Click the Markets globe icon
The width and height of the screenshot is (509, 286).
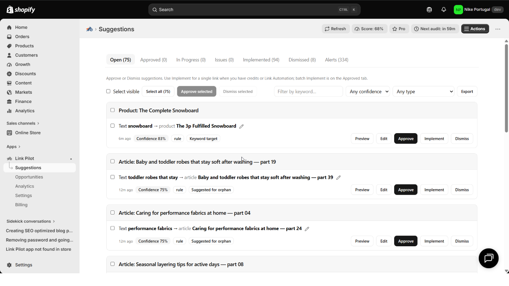tap(9, 92)
